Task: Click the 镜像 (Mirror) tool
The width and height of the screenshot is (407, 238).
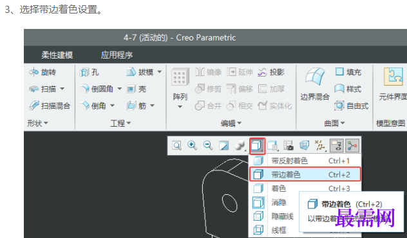Action: click(209, 72)
